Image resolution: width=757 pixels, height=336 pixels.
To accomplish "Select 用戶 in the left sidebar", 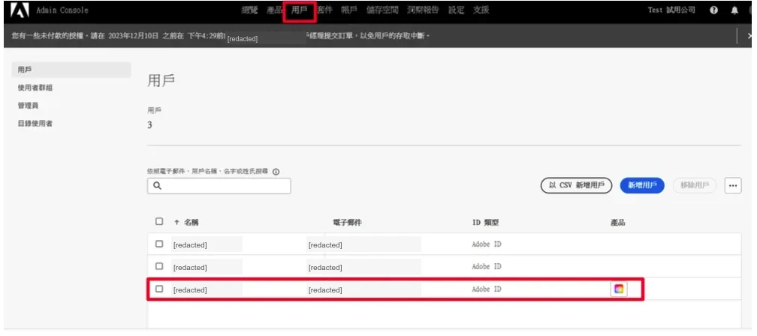I will [71, 70].
